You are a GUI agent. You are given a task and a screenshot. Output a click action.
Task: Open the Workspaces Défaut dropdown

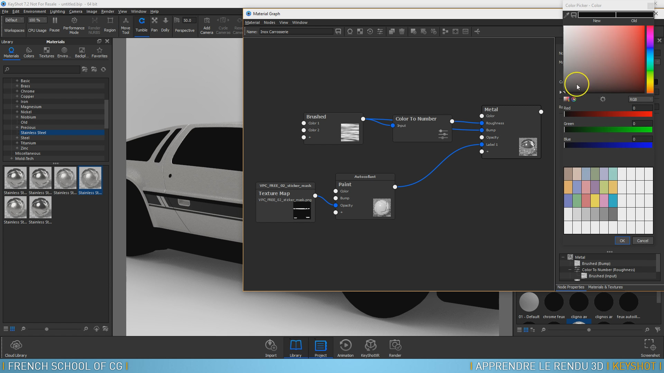point(14,20)
